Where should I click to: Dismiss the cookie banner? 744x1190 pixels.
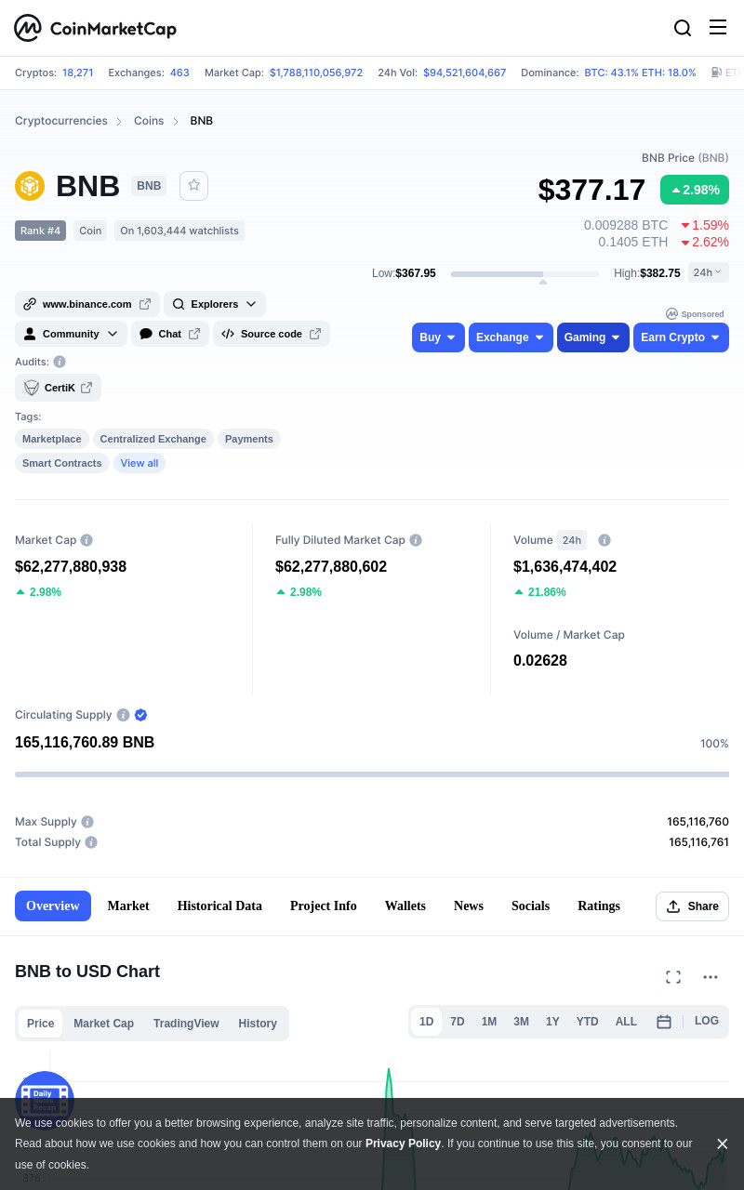point(722,1144)
